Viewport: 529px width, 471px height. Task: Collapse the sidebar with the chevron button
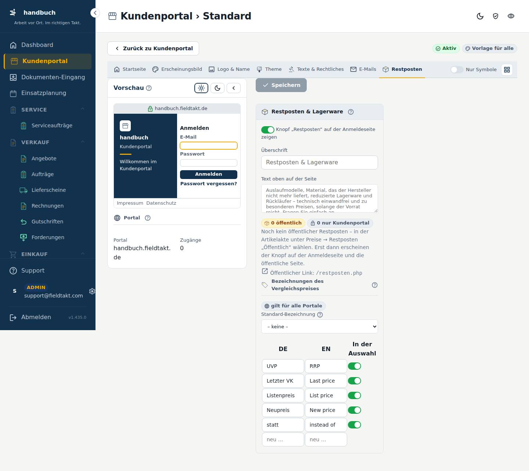95,13
